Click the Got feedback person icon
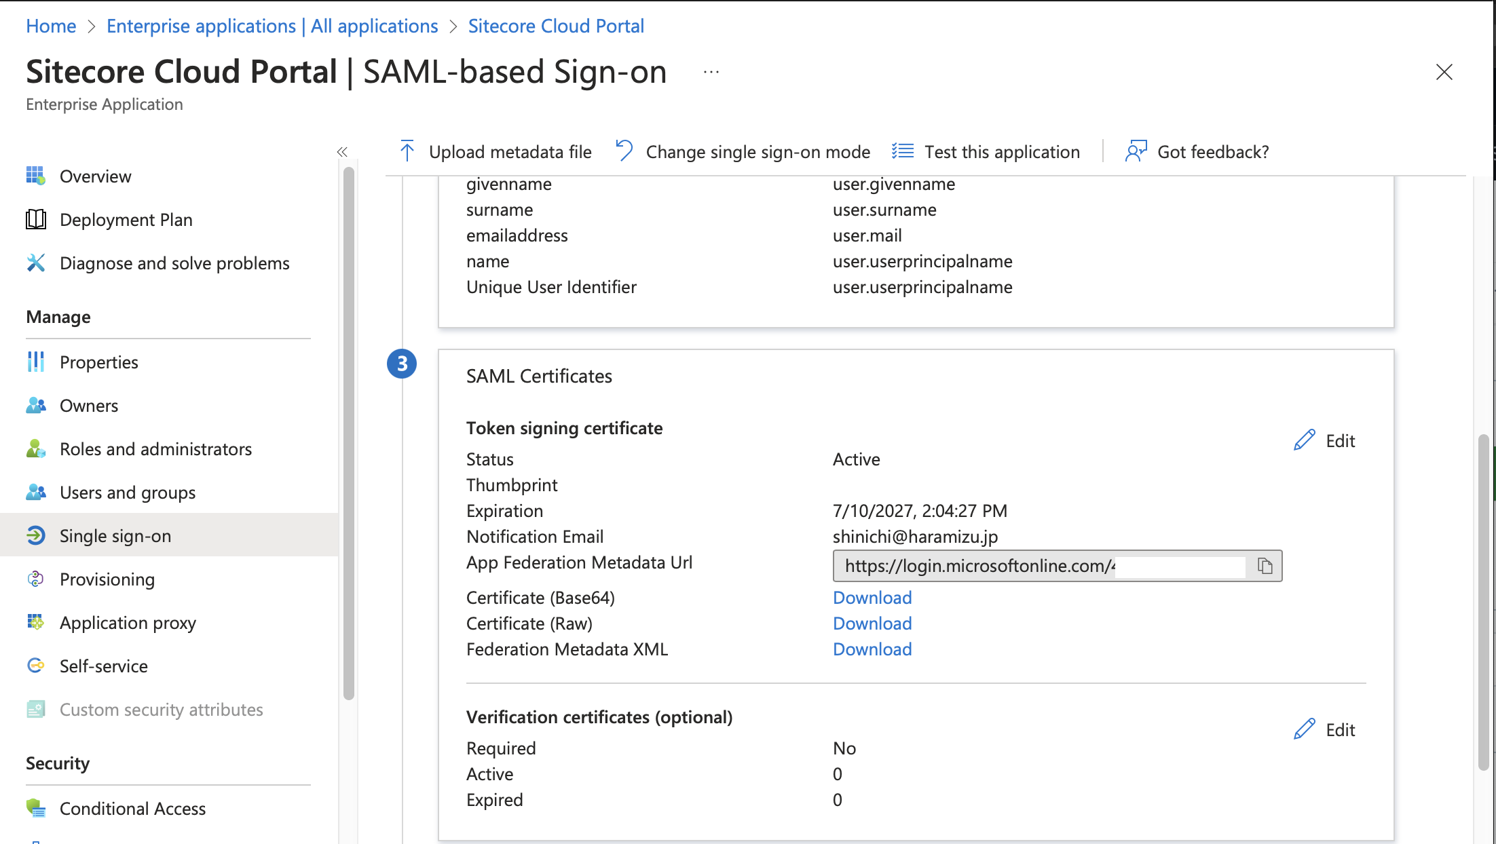The height and width of the screenshot is (844, 1496). click(x=1136, y=151)
